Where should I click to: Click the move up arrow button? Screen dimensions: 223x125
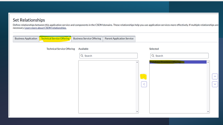coord(215,76)
